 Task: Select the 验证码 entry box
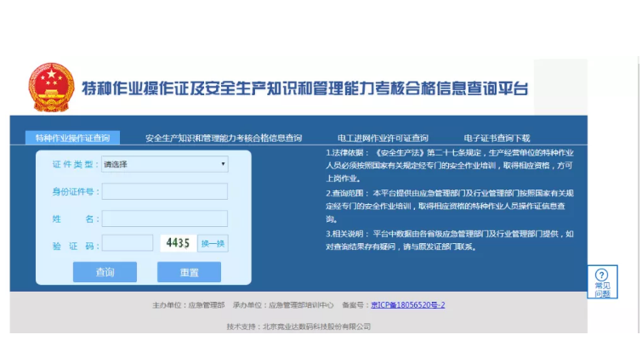pyautogui.click(x=128, y=244)
